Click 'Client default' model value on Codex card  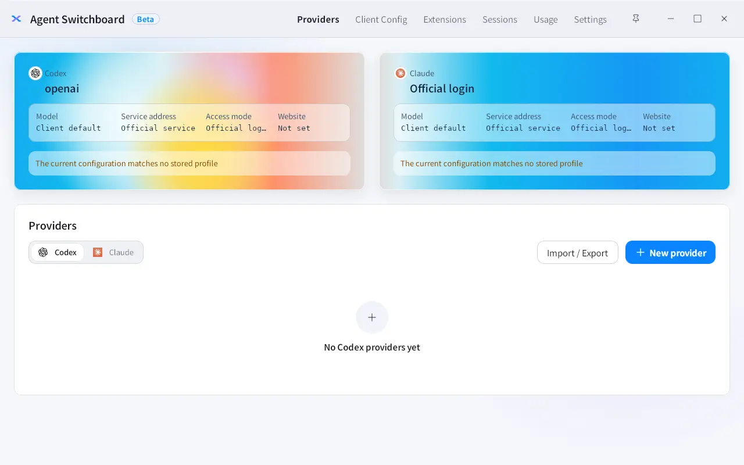pos(69,128)
